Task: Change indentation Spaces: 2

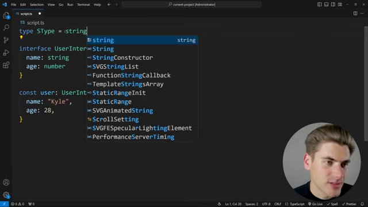Action: pos(252,204)
